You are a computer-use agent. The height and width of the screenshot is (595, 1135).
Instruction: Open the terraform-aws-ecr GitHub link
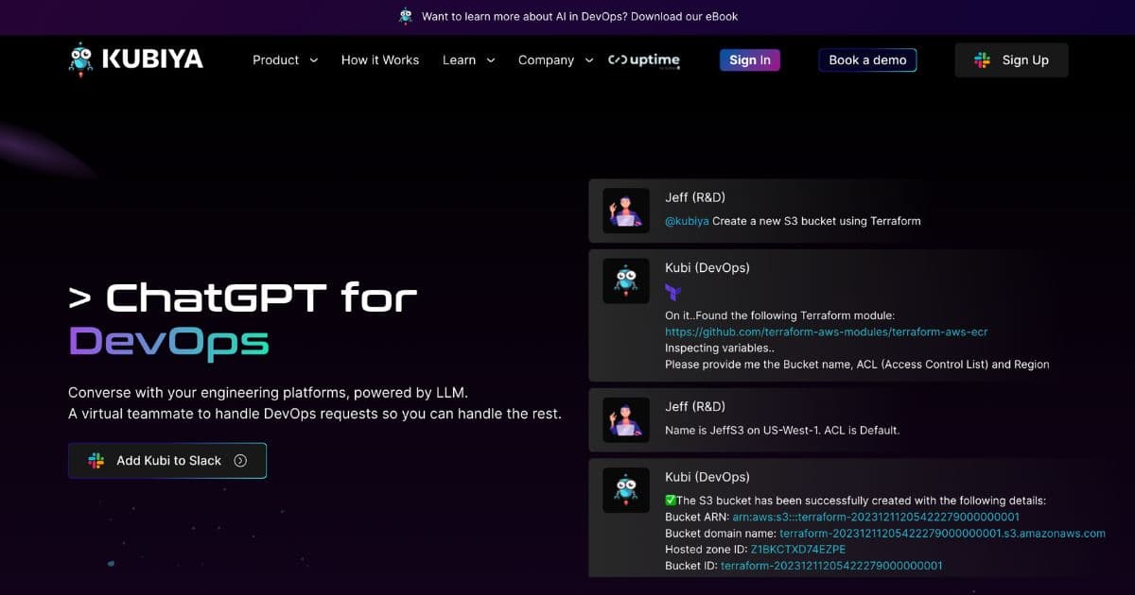827,331
